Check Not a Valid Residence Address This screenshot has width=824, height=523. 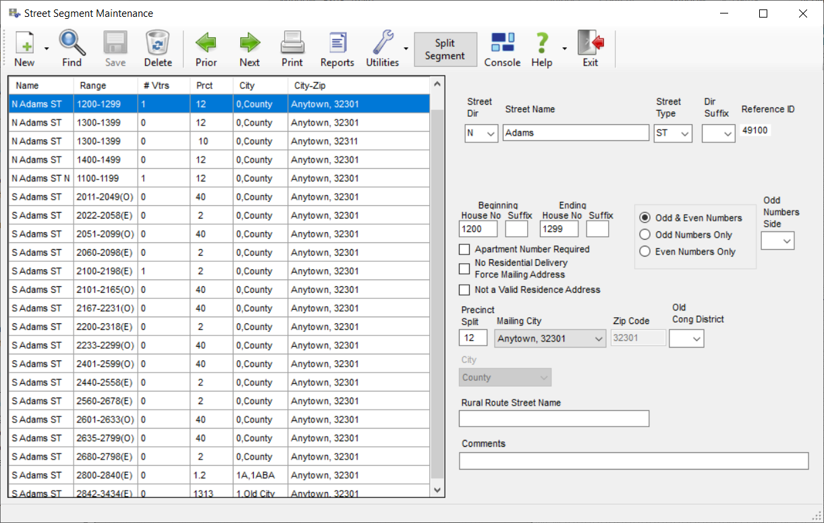[464, 290]
